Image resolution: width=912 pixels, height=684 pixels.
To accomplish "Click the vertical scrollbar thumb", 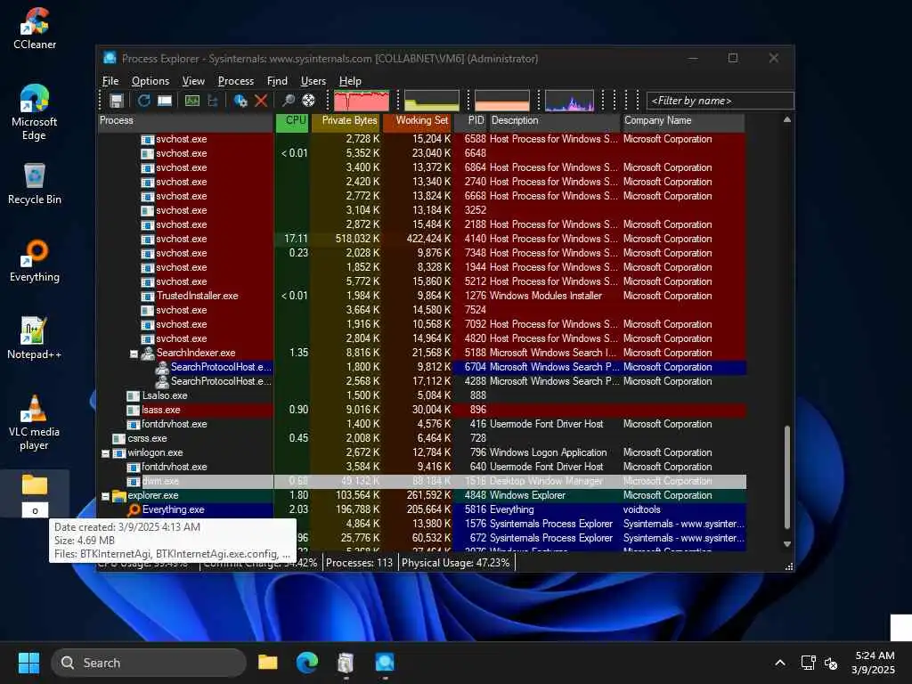I will coord(787,477).
